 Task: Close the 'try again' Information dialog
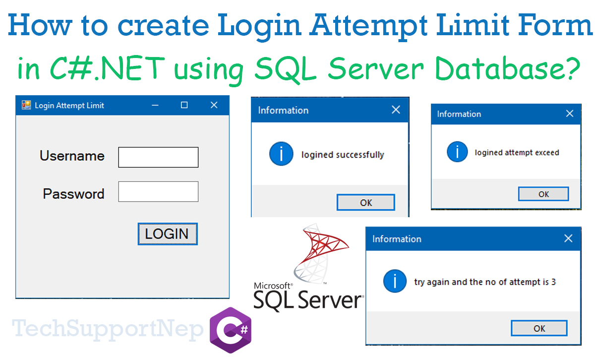(568, 238)
